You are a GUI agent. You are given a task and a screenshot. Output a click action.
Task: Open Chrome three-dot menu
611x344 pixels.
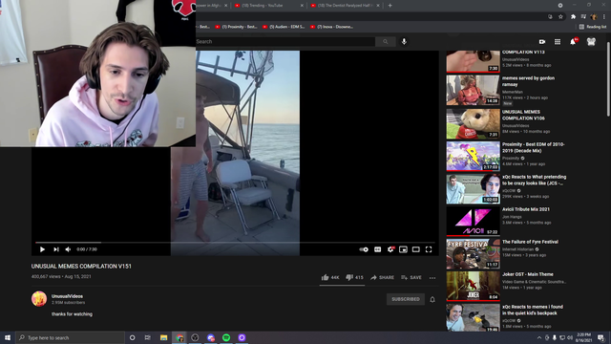604,16
